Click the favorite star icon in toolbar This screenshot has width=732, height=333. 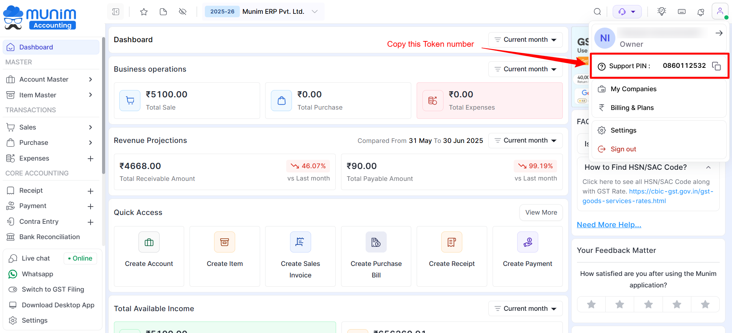pos(144,12)
